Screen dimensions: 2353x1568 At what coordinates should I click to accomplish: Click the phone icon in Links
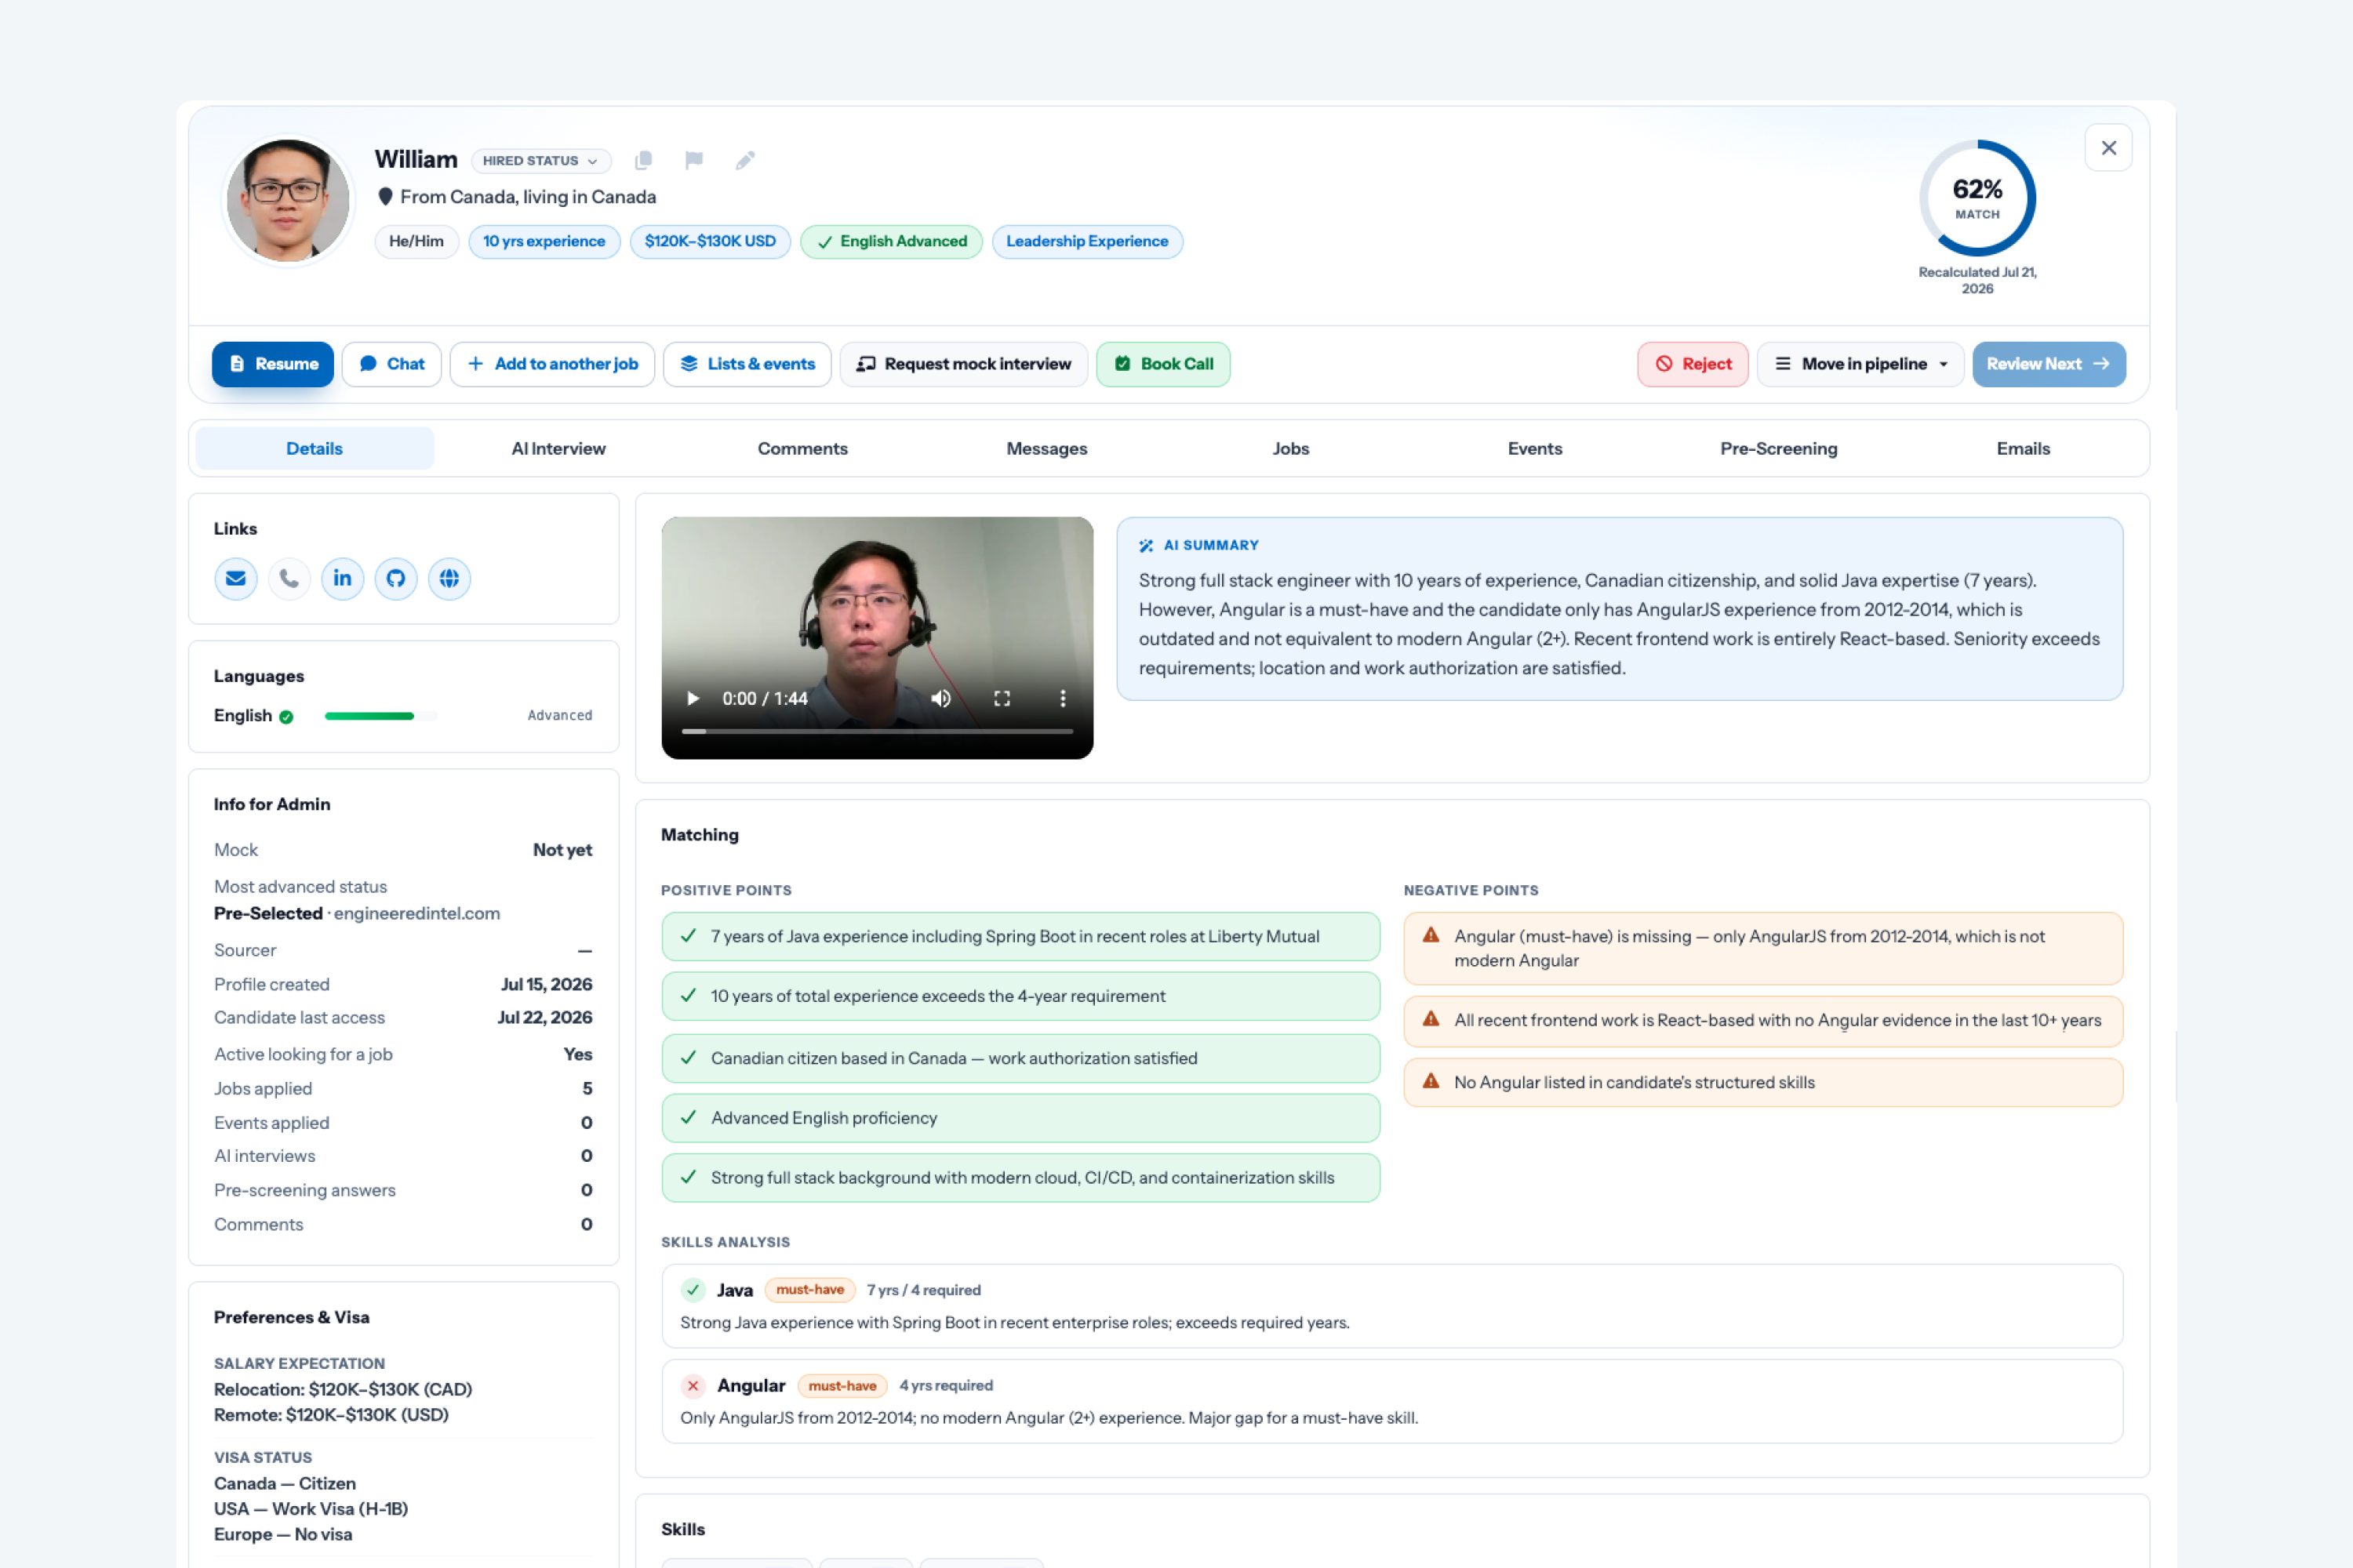(289, 578)
